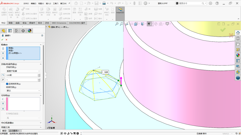Move selected profile up in list
Screen dimensions: 241x135
[x=3, y=53]
